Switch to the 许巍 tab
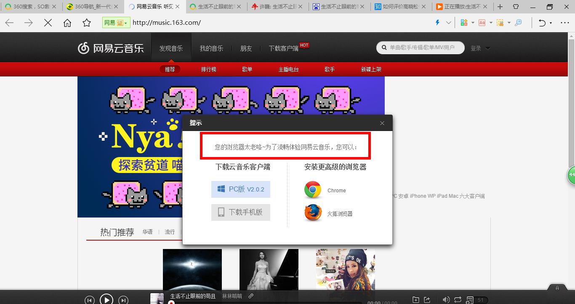Screen dimensions: 575x304 pyautogui.click(x=278, y=7)
